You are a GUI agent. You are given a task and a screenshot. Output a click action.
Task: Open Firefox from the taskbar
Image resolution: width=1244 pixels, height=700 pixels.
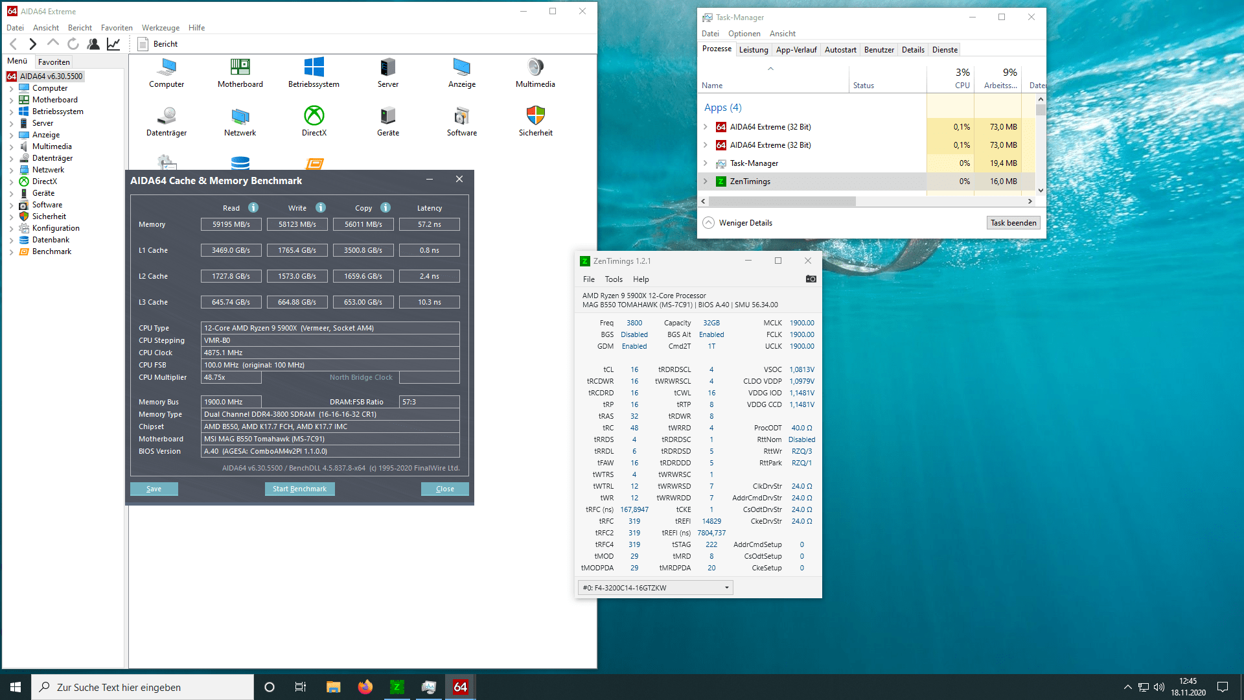[365, 687]
